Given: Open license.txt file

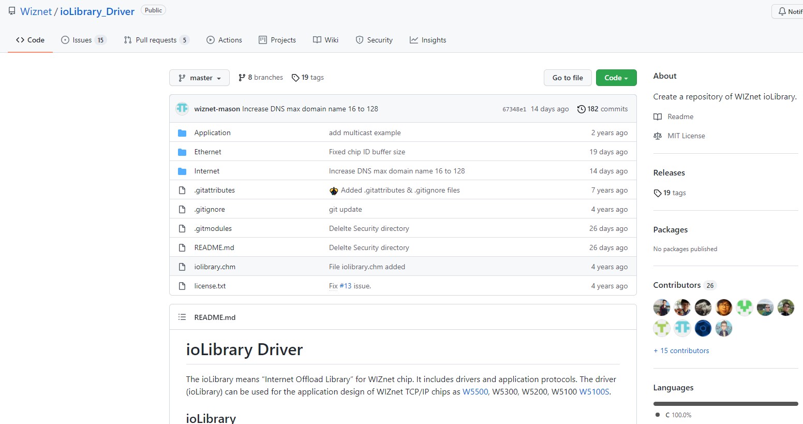Looking at the screenshot, I should pyautogui.click(x=210, y=286).
